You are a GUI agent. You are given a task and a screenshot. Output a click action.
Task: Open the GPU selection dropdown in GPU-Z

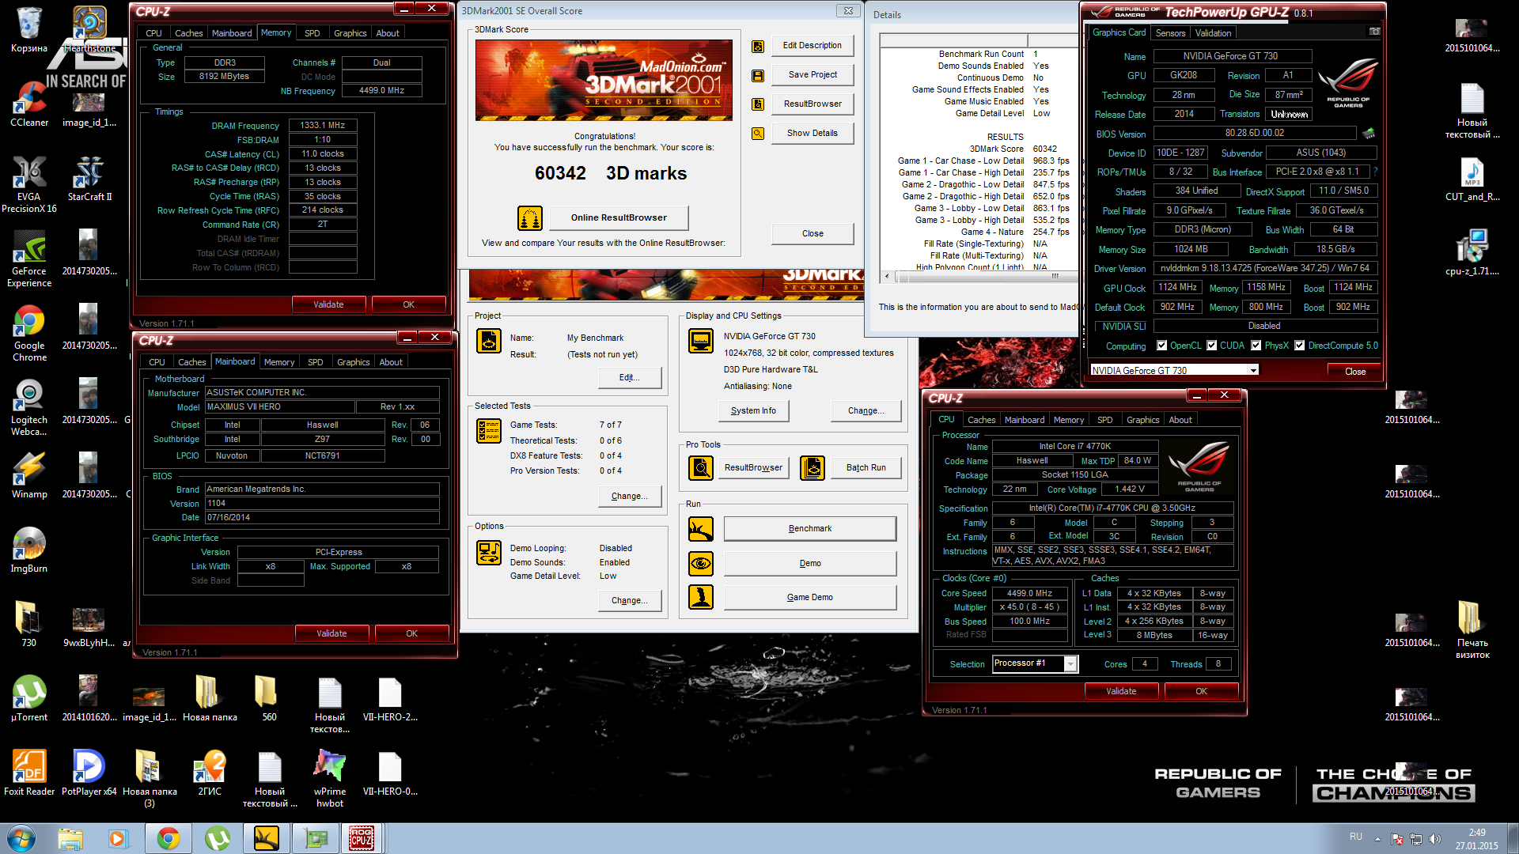click(1253, 370)
